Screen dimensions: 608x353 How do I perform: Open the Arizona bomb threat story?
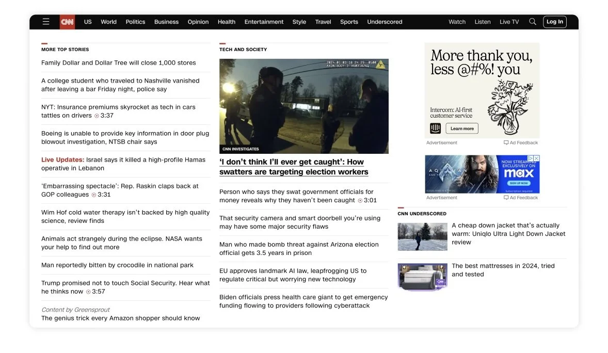pos(299,249)
